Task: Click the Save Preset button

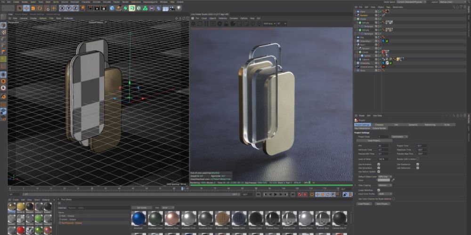Action: coord(383,204)
